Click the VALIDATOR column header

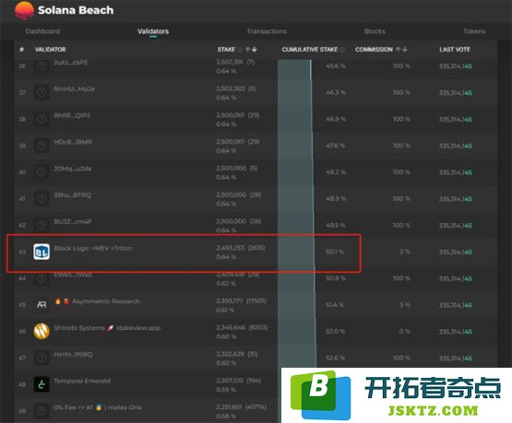click(51, 49)
